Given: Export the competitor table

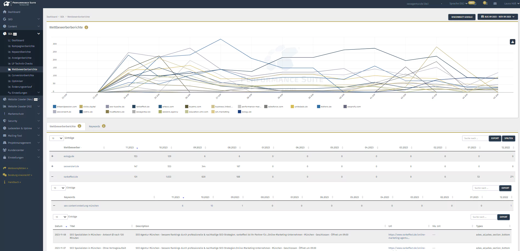Looking at the screenshot, I should click(x=495, y=138).
